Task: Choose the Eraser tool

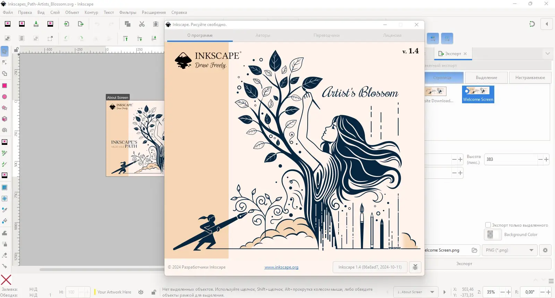Action: tap(5, 255)
